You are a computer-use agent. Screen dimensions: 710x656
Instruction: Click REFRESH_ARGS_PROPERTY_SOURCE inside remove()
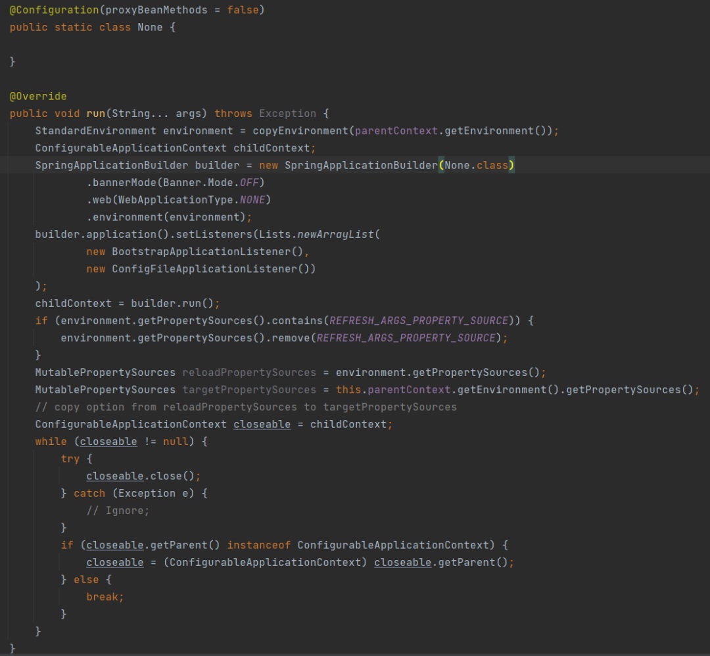tap(406, 338)
